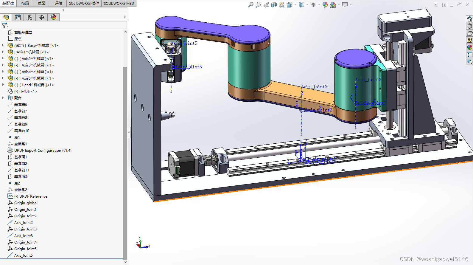Expand the Axis1^机械臂 component node

[3, 52]
